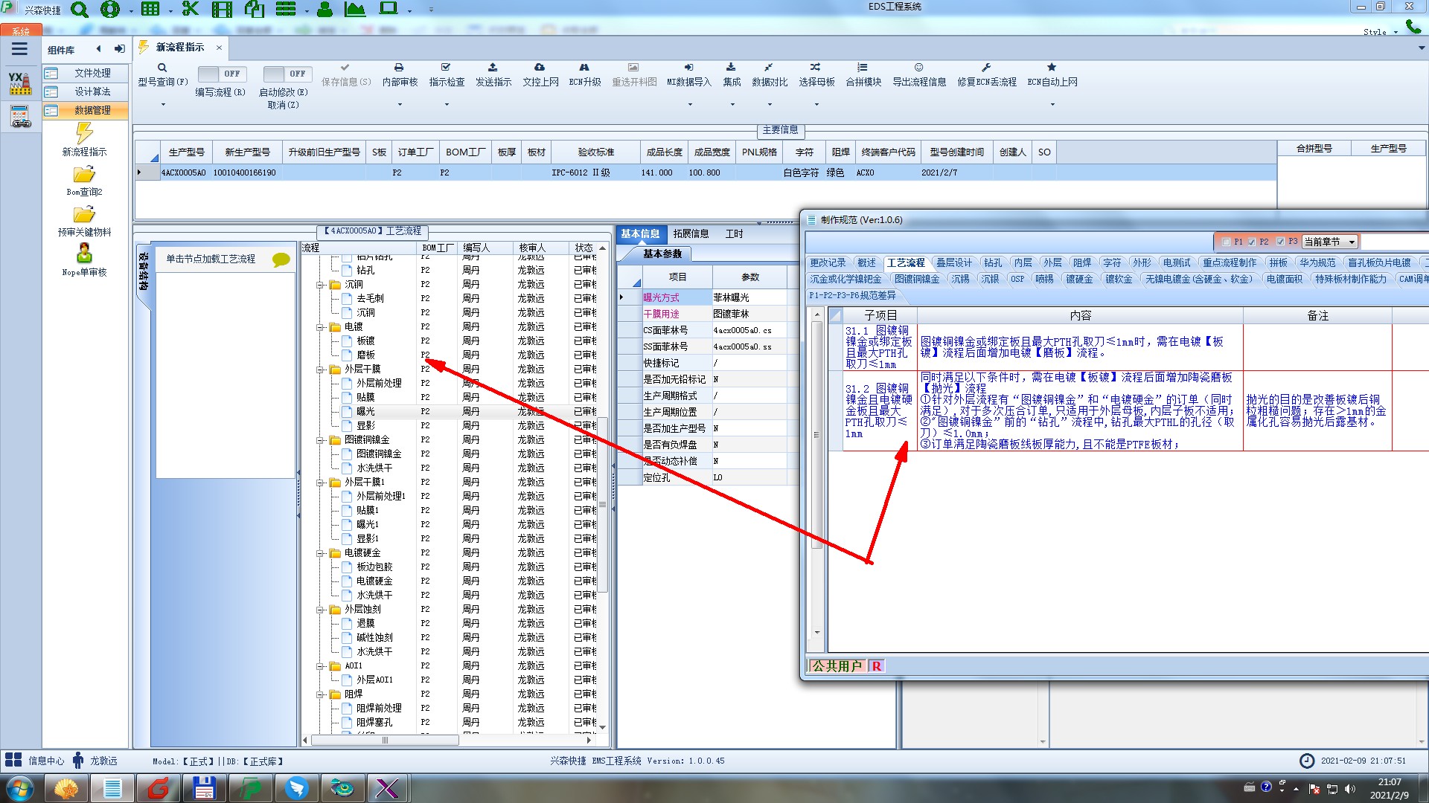This screenshot has width=1429, height=803.
Task: Uncheck the P2 checkbox in 制作规范 window
Action: (x=1252, y=242)
